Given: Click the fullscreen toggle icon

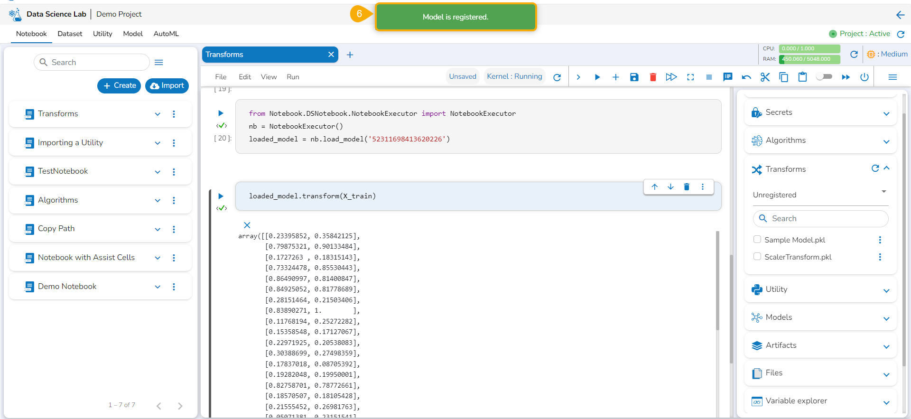Looking at the screenshot, I should (690, 77).
